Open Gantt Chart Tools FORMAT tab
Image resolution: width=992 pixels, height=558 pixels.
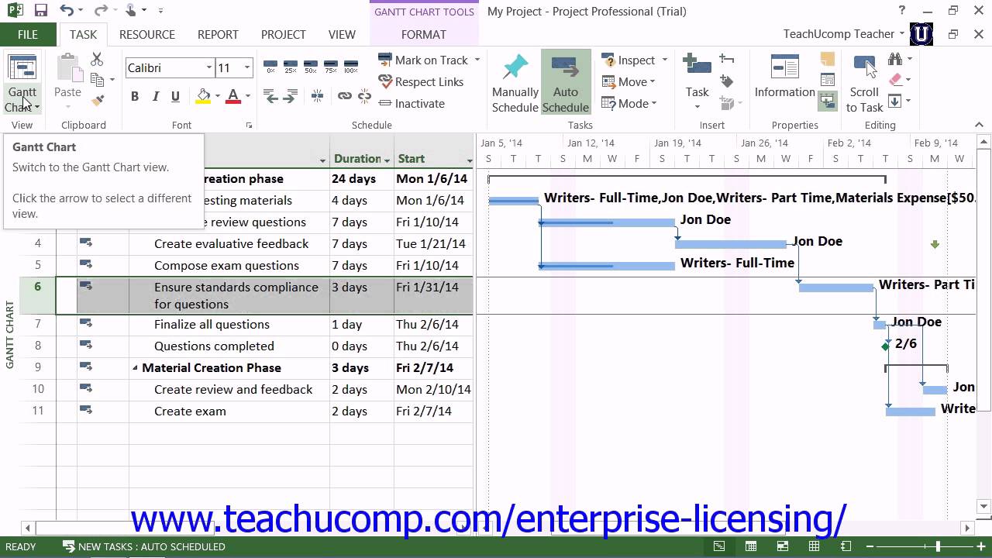(x=424, y=34)
